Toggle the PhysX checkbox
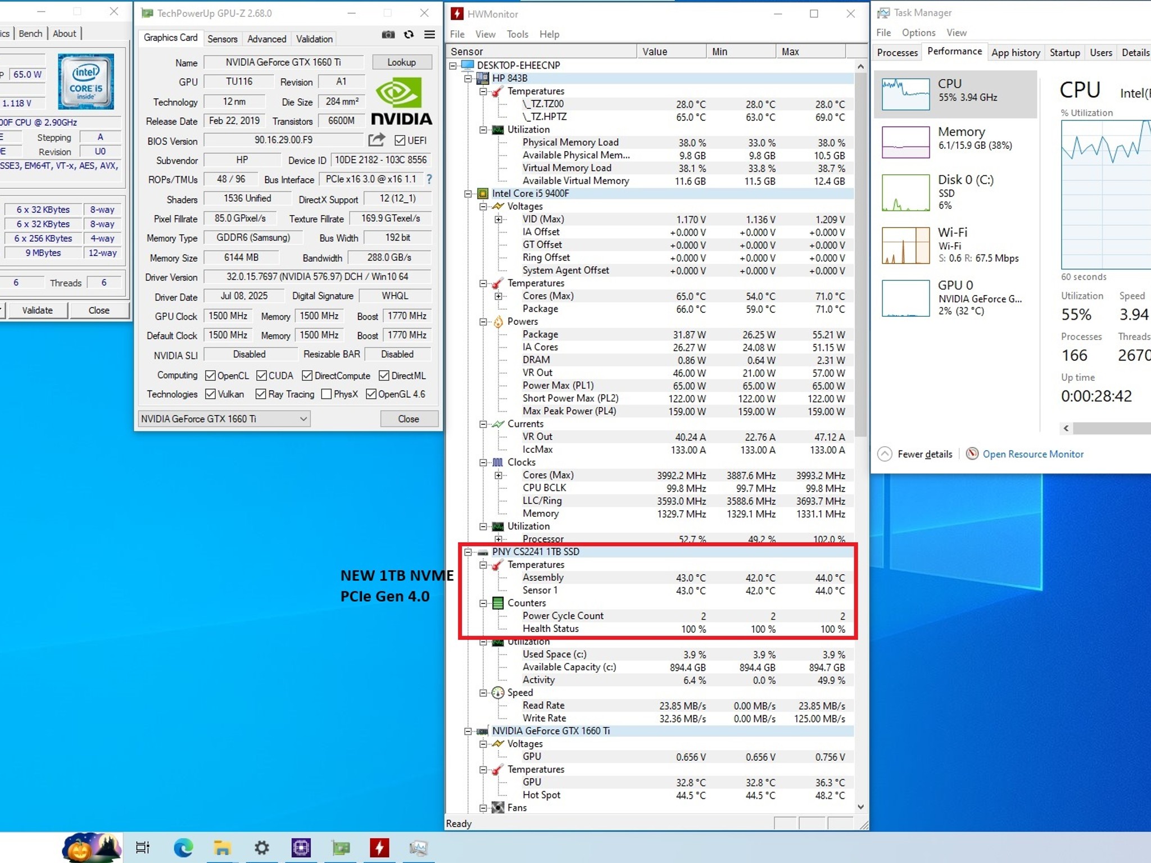Image resolution: width=1151 pixels, height=863 pixels. (x=326, y=394)
